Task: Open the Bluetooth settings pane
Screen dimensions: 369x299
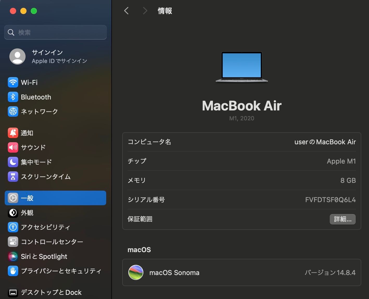Action: point(55,97)
